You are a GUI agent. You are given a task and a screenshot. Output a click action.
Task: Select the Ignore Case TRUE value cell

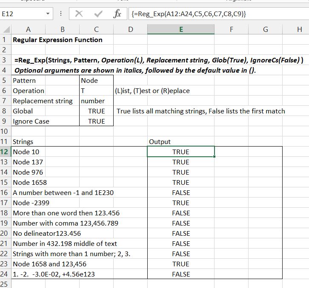96,121
